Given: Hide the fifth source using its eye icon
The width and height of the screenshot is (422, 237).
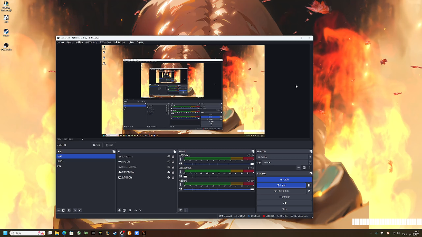Looking at the screenshot, I should 169,177.
